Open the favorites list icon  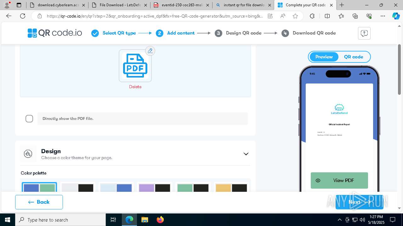pos(341,16)
